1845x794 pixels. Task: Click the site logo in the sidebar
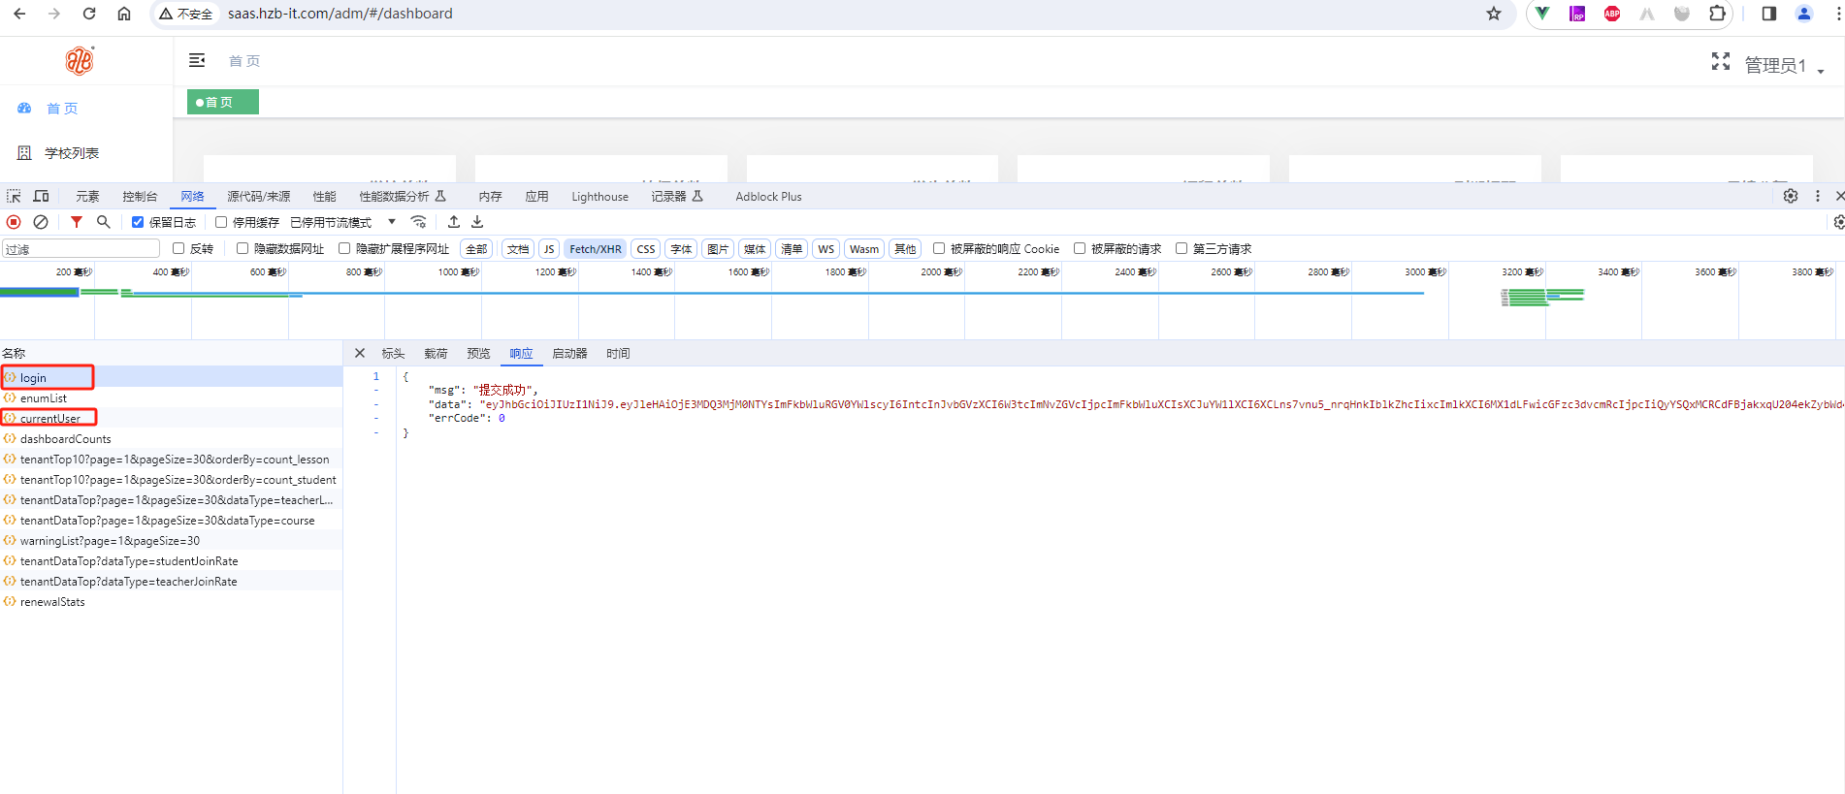[80, 61]
